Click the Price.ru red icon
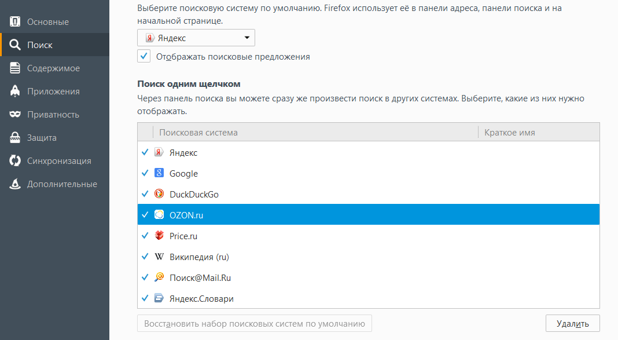 coord(159,236)
